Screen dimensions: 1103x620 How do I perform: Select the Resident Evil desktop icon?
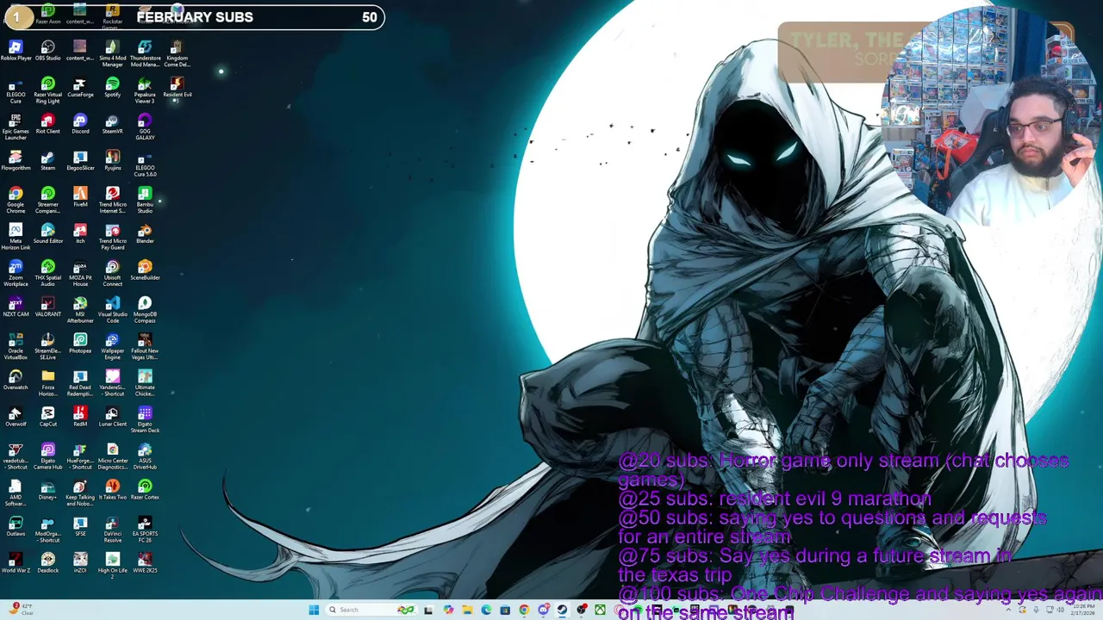pos(177,90)
